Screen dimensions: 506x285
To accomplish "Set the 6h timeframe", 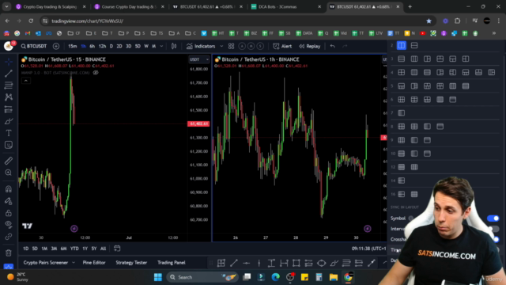I will pos(92,46).
